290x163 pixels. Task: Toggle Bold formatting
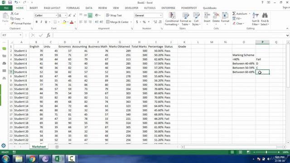coord(37,22)
